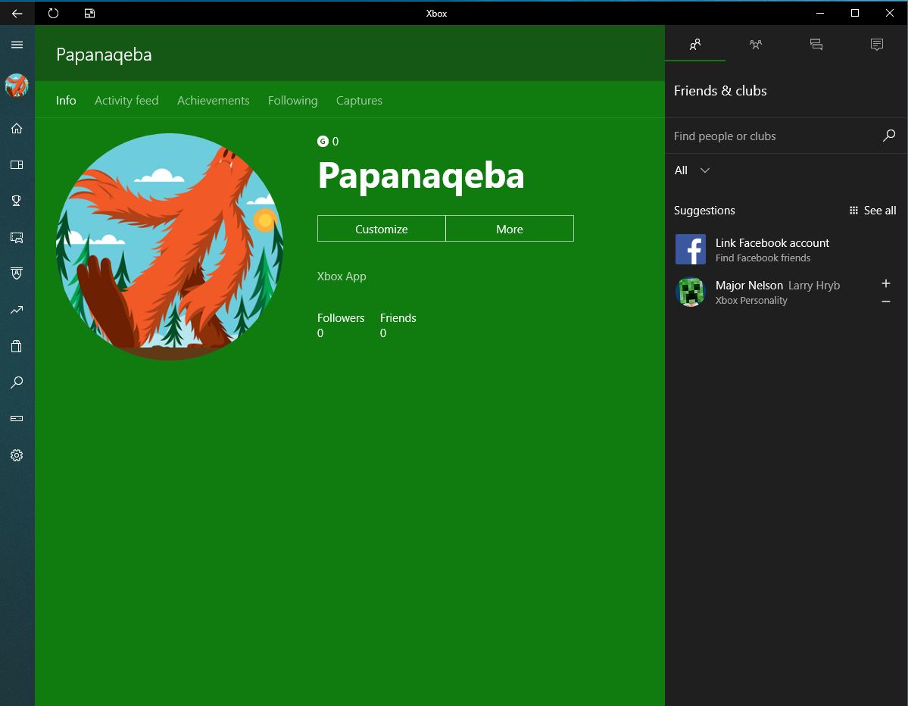This screenshot has width=908, height=706.
Task: Switch to the Captures tab
Action: coord(359,101)
